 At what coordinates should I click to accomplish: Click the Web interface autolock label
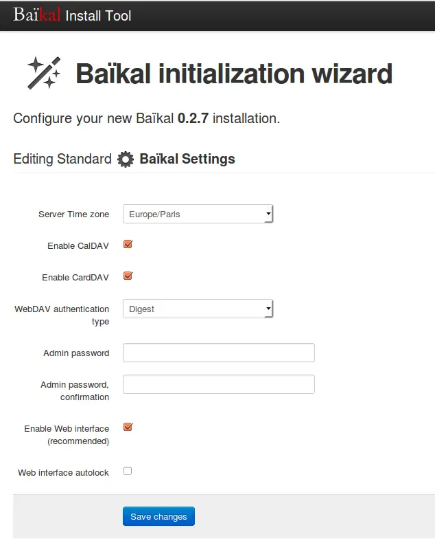click(63, 473)
